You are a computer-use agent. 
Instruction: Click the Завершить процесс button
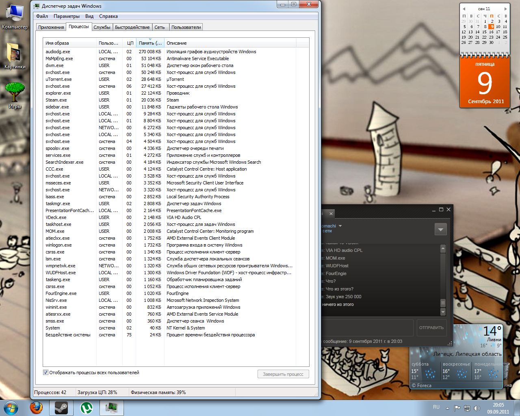click(x=283, y=374)
